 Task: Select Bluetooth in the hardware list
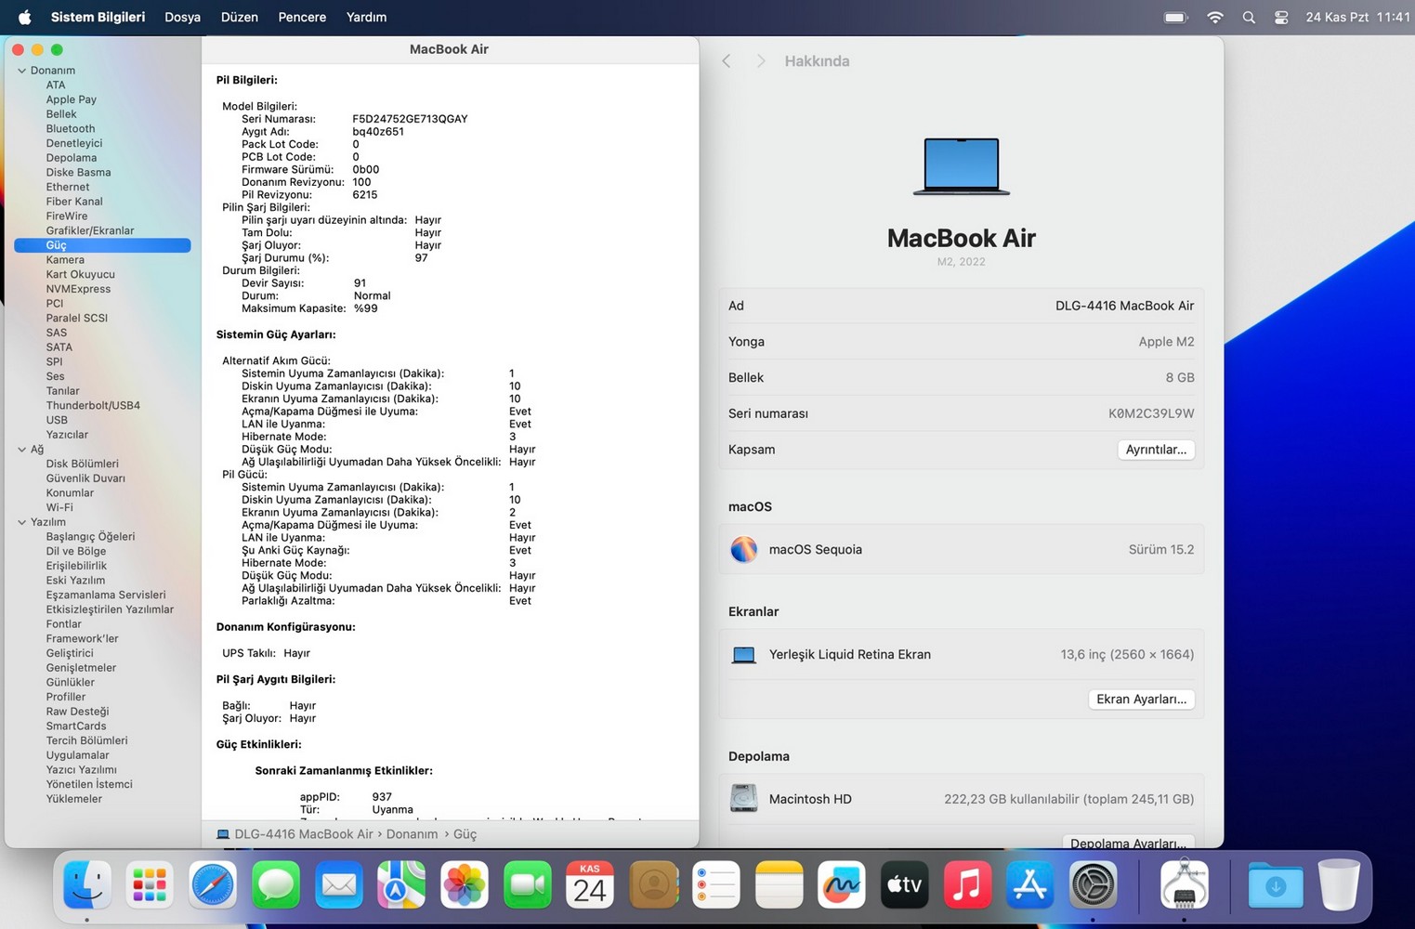[71, 129]
